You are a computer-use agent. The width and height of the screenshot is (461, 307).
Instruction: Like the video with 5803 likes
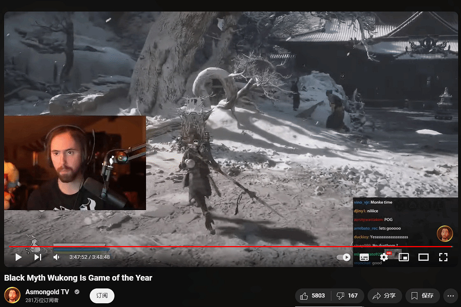(x=313, y=295)
